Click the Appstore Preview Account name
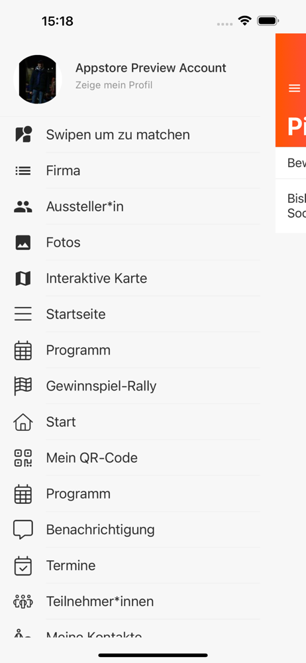The image size is (306, 663). click(x=151, y=68)
